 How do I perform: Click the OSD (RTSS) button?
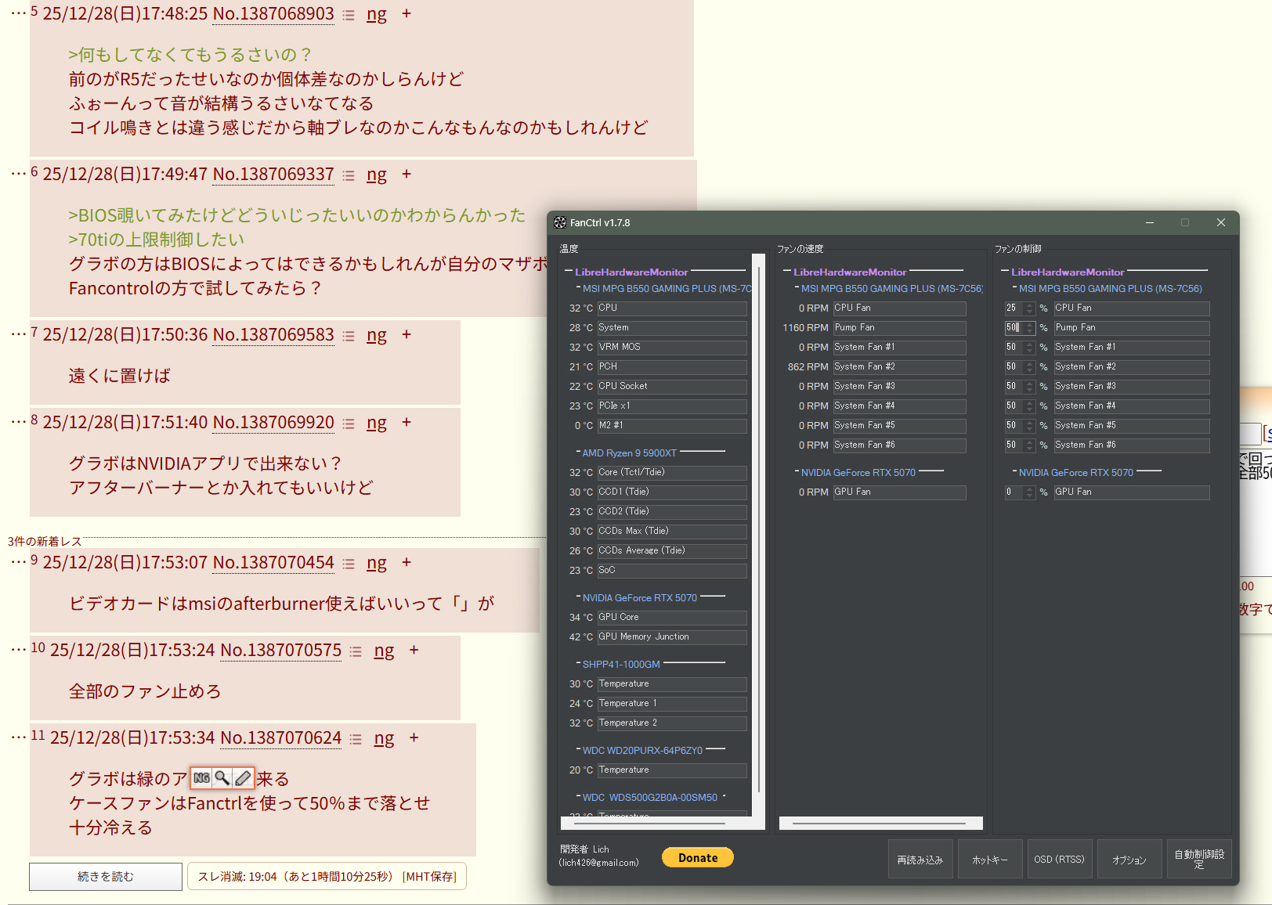1059,860
